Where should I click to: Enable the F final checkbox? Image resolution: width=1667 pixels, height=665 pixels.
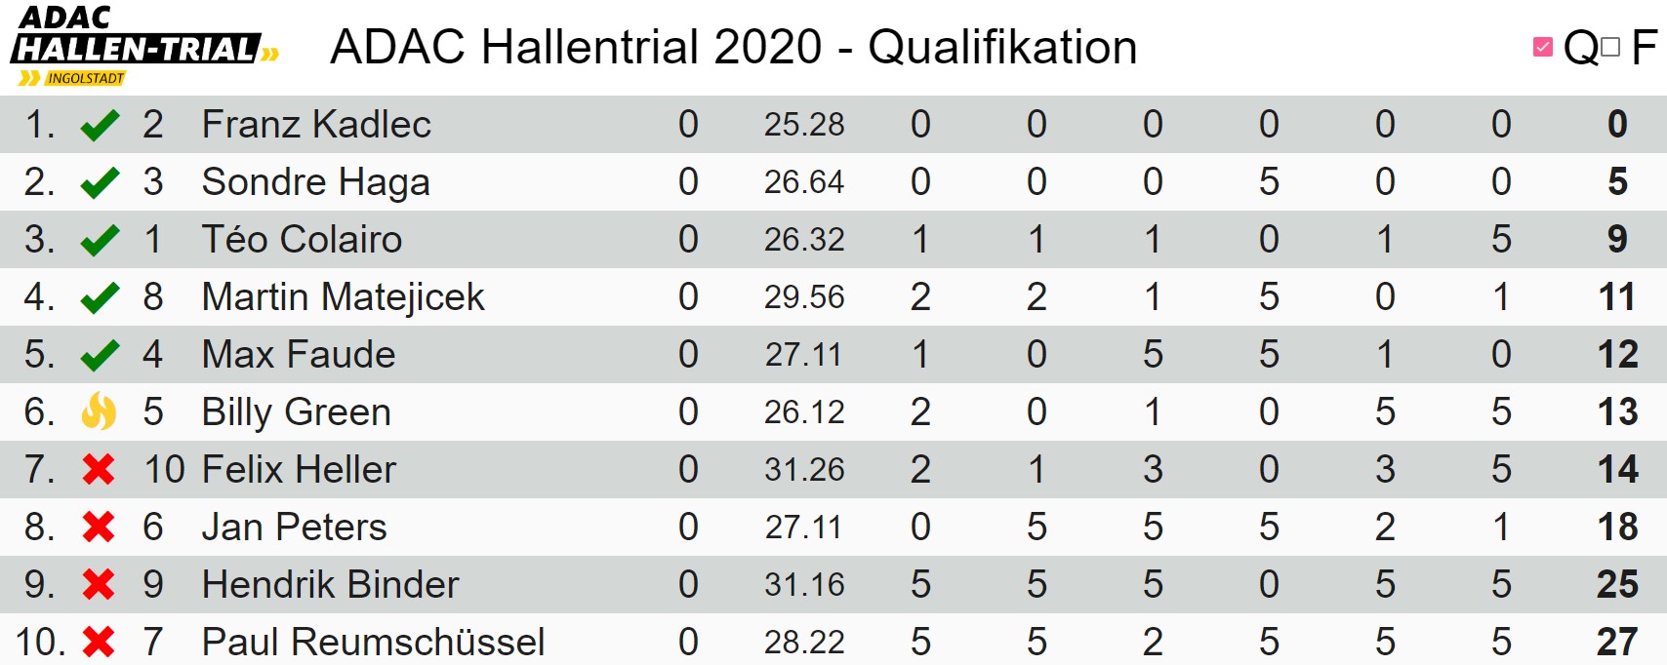[x=1610, y=47]
